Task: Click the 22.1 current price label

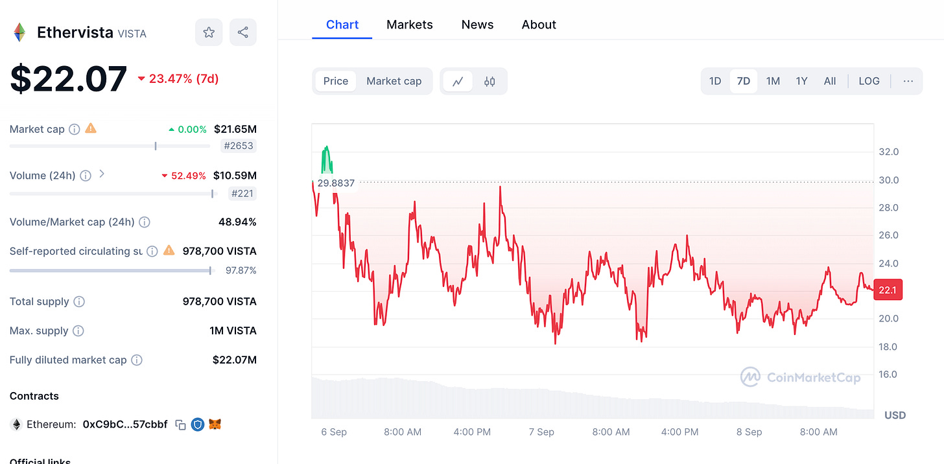Action: point(888,290)
